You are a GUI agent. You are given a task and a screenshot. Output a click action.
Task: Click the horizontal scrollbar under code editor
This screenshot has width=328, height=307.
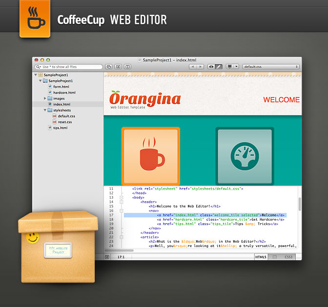tap(119, 250)
